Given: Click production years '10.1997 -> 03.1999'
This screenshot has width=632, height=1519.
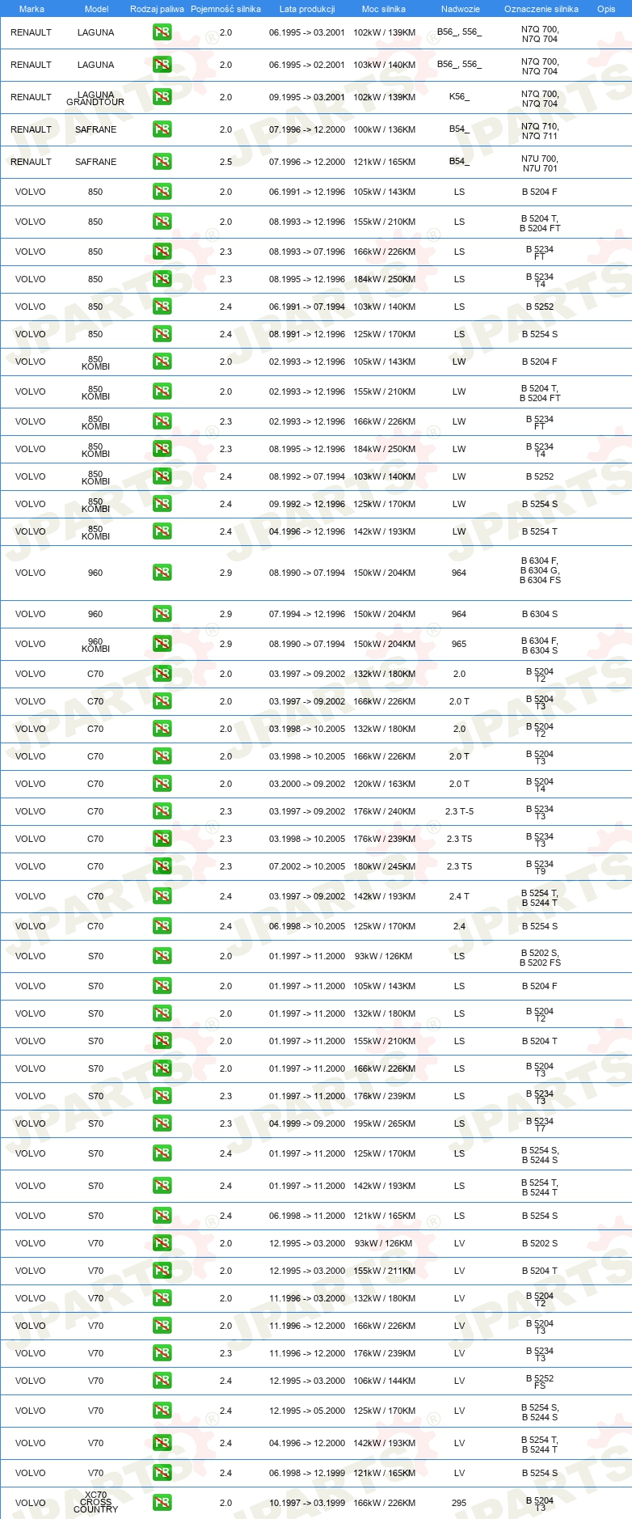Looking at the screenshot, I should click(x=307, y=1503).
